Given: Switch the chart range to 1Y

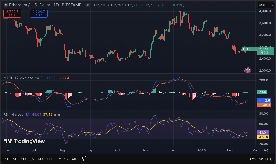Looking at the screenshot, I should click(59, 159).
